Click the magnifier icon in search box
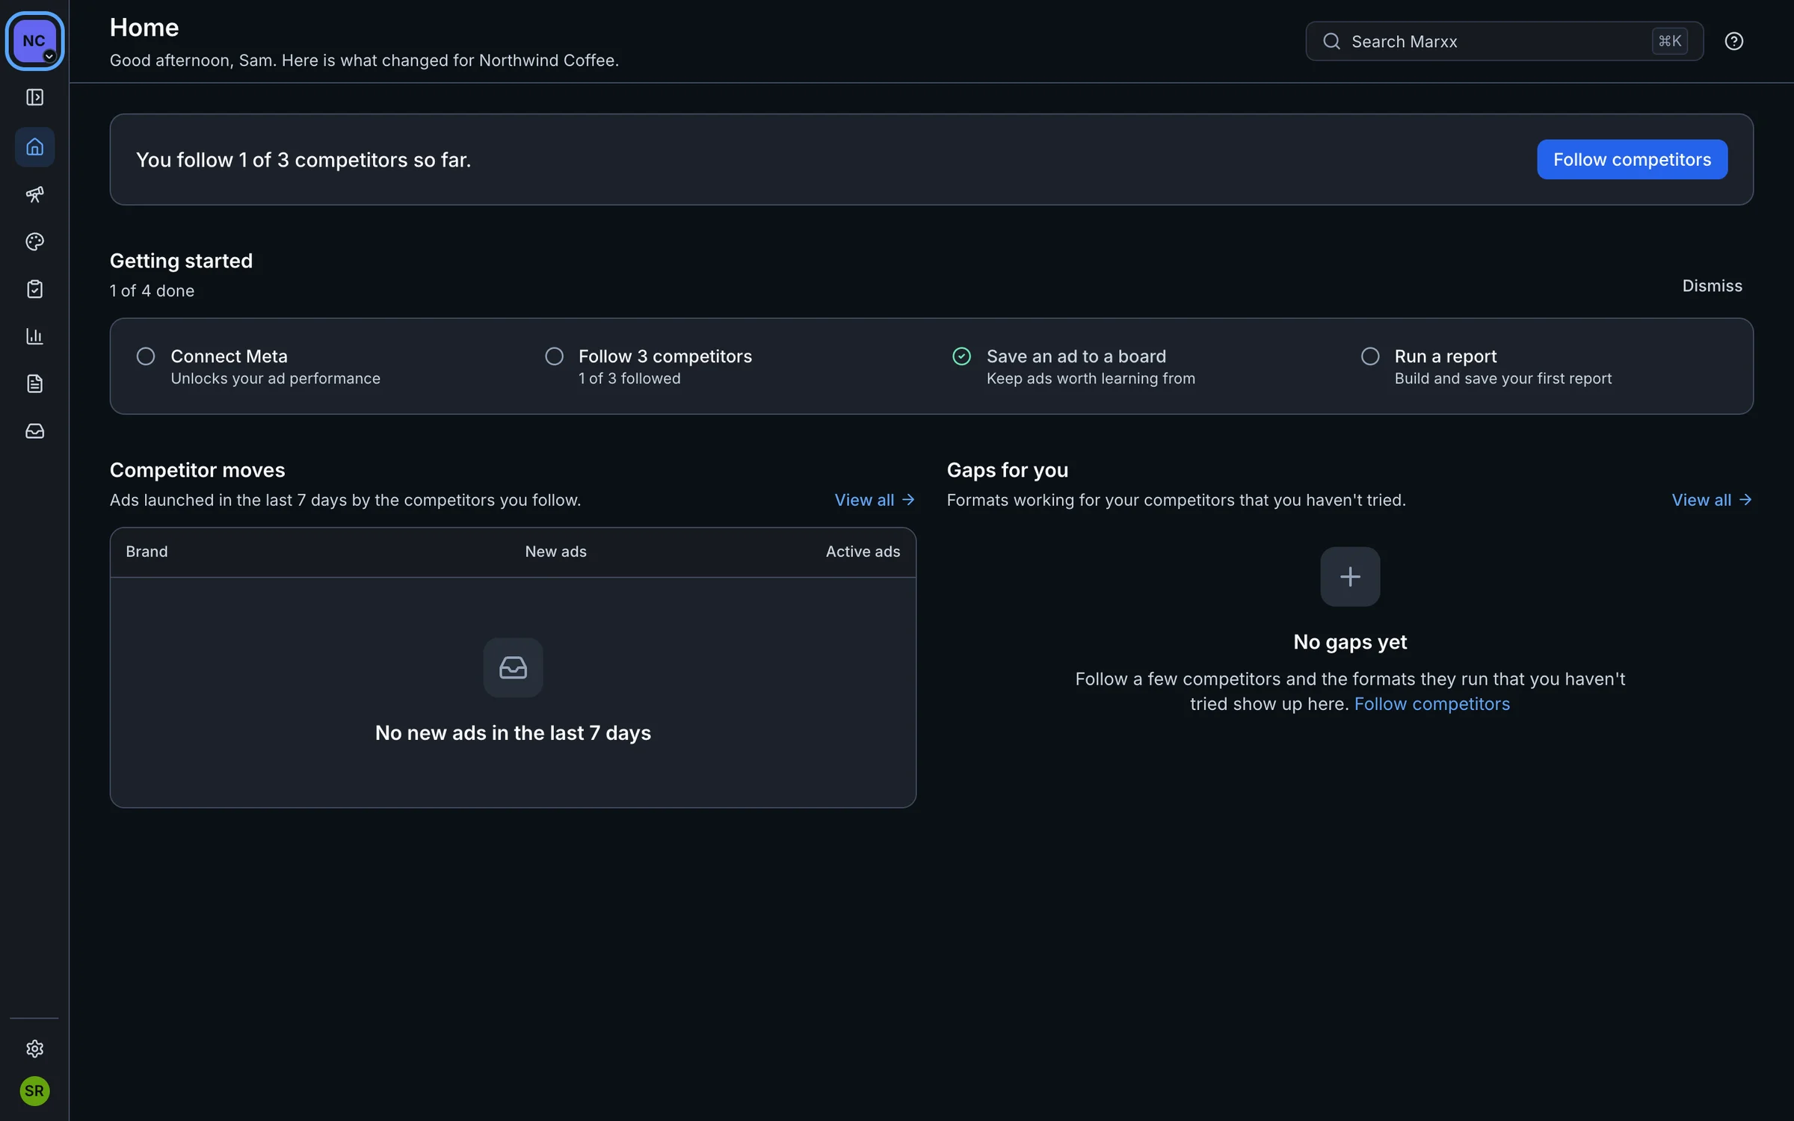The width and height of the screenshot is (1794, 1121). pos(1331,41)
